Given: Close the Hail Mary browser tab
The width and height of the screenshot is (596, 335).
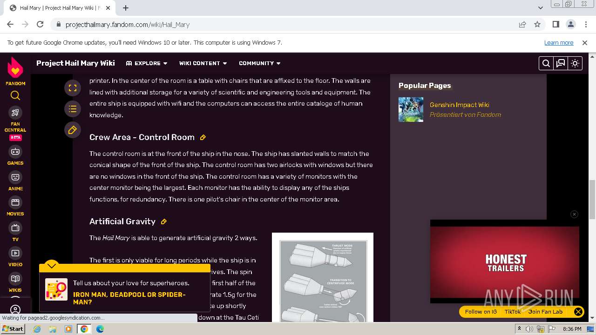Looking at the screenshot, I should [108, 8].
